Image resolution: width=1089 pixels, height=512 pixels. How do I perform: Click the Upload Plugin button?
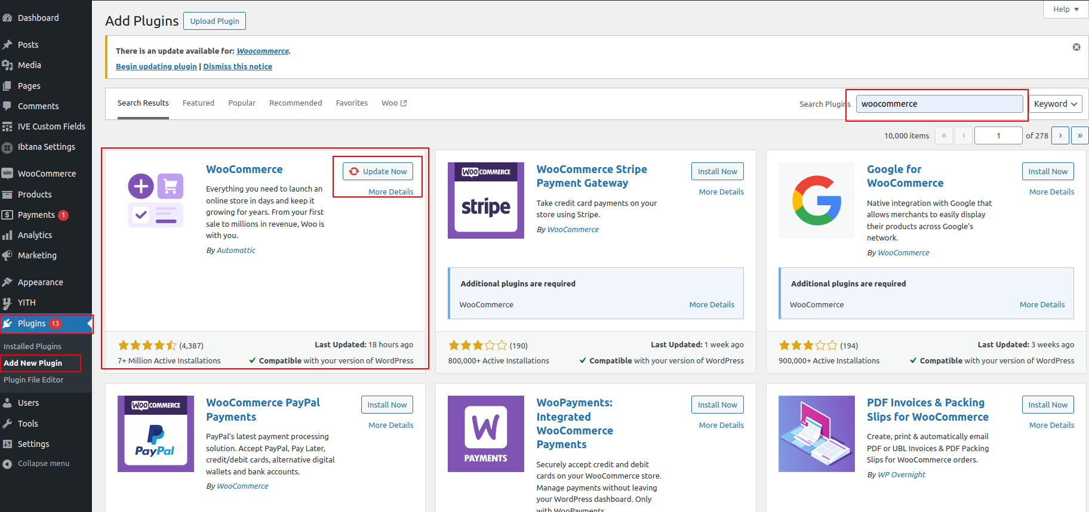(x=214, y=21)
